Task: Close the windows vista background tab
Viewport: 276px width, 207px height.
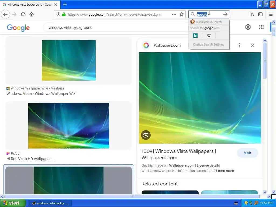Action: pyautogui.click(x=56, y=5)
